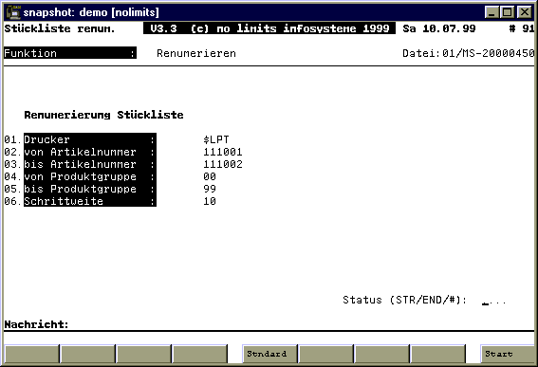Maximize the snapshot demo window
538x367 pixels.
point(508,12)
